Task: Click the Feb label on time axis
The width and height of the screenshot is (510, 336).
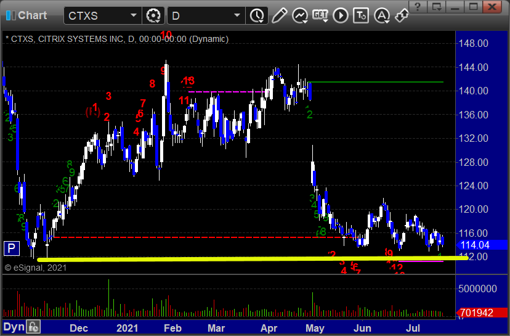Action: [172, 328]
